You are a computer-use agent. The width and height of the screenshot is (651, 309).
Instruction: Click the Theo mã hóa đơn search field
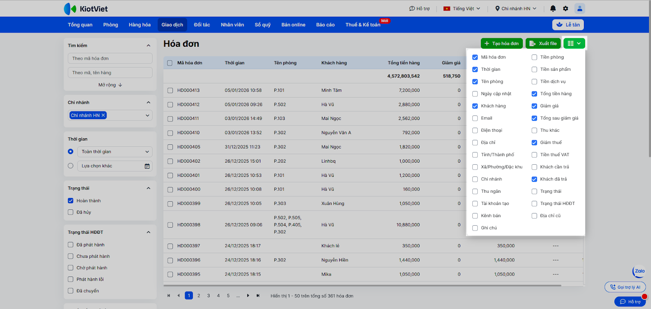coord(110,59)
